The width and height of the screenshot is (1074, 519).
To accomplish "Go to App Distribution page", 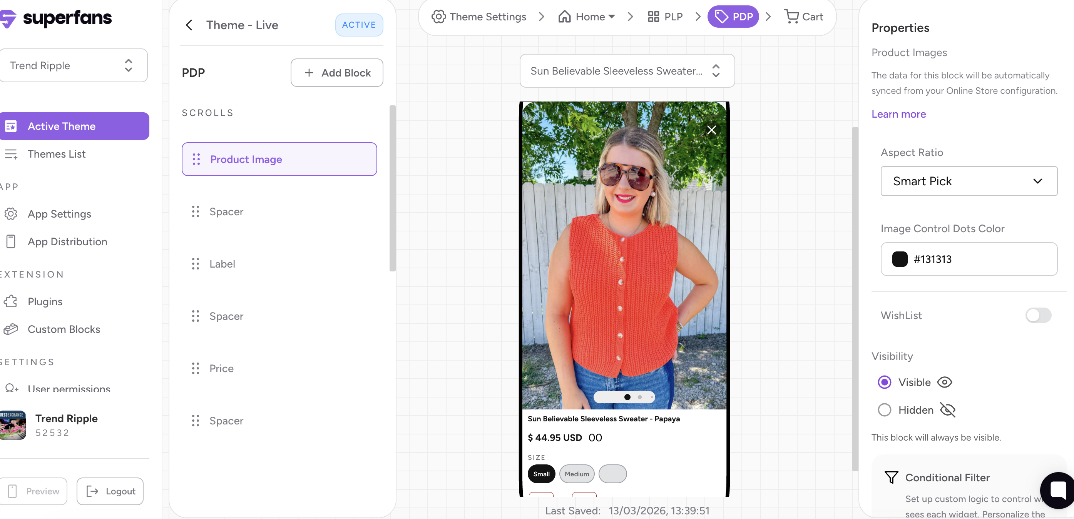I will [x=67, y=241].
